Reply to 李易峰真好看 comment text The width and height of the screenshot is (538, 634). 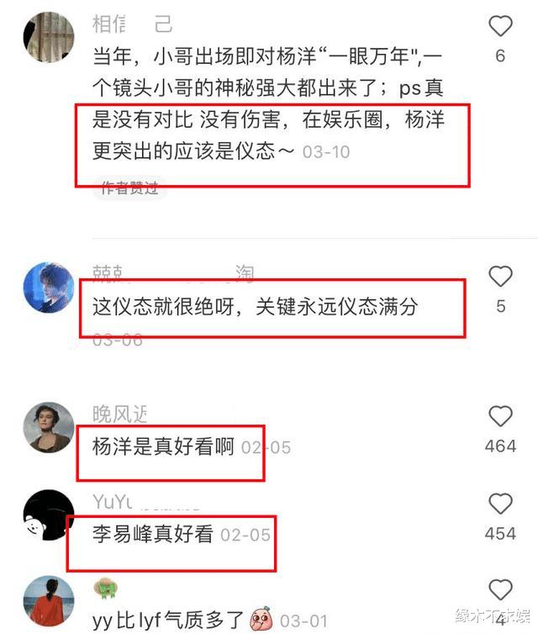pyautogui.click(x=153, y=534)
